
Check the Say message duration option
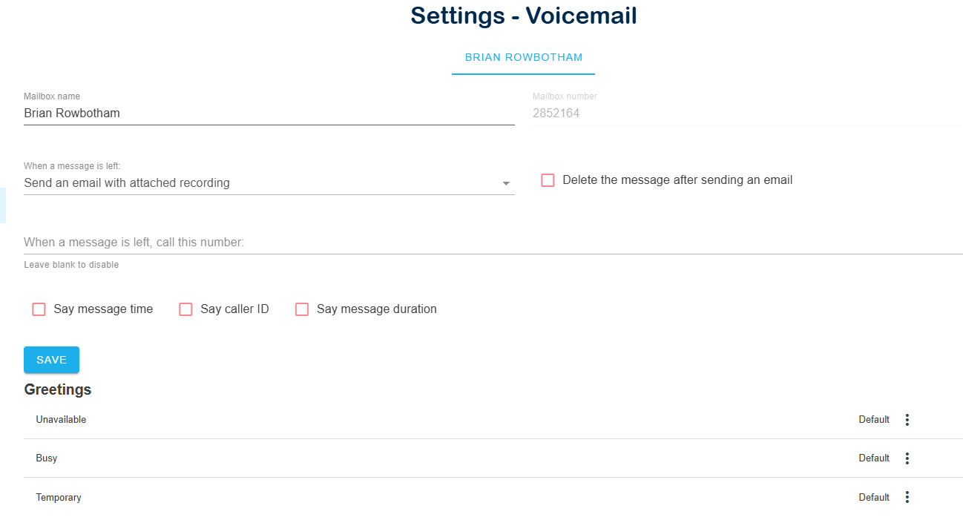[302, 309]
